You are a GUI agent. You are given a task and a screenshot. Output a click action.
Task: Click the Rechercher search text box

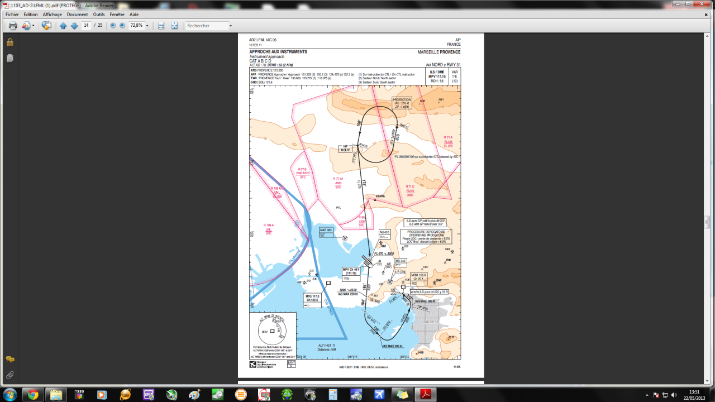(x=206, y=26)
